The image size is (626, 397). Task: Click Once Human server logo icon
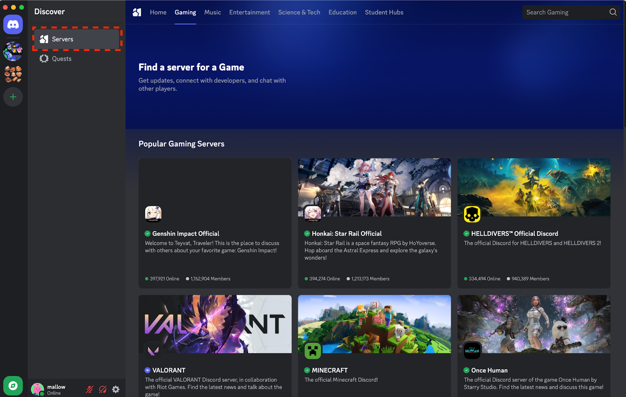point(472,351)
